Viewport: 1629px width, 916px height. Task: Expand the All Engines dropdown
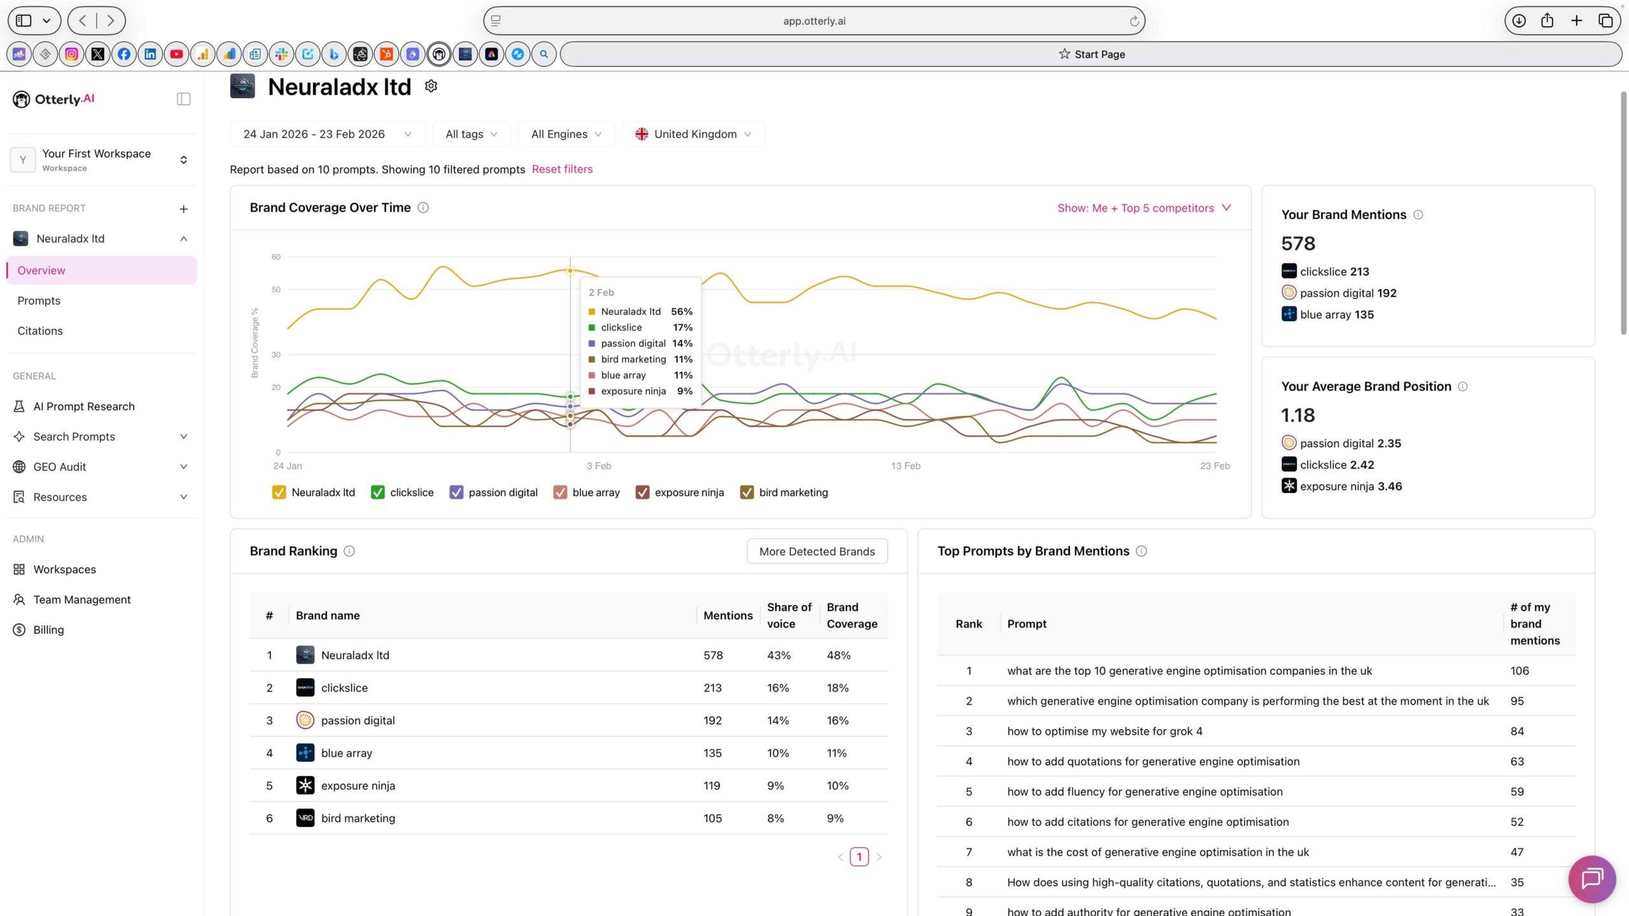566,134
